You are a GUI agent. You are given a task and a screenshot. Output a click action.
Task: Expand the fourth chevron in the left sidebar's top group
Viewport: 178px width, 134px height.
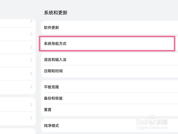tap(31, 60)
